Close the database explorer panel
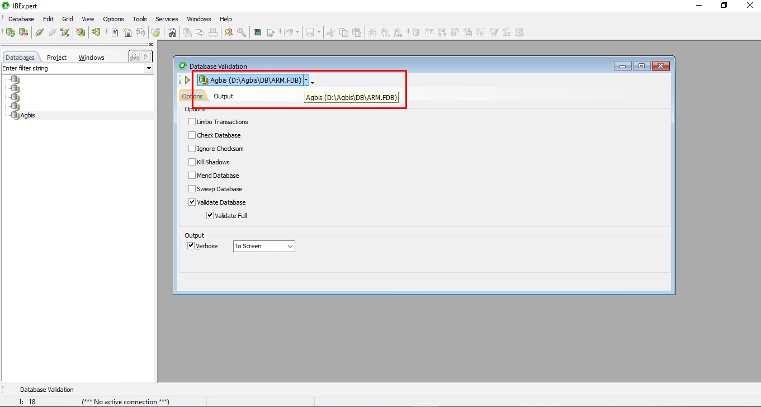 [x=150, y=45]
